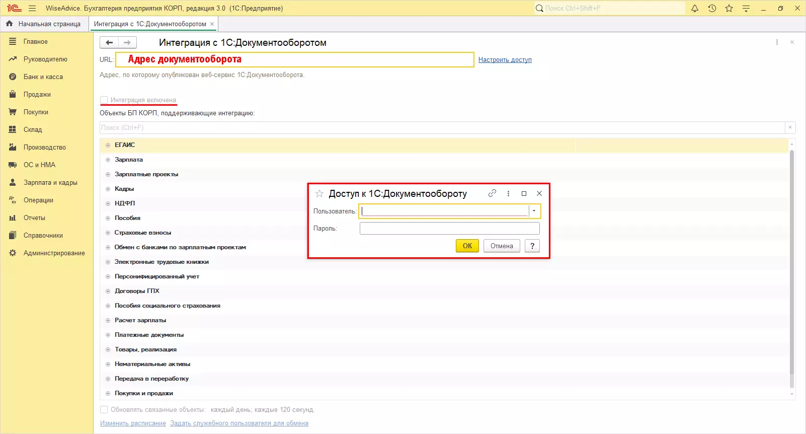The image size is (806, 434).
Task: Open favorites star in the title bar
Action: click(x=729, y=8)
